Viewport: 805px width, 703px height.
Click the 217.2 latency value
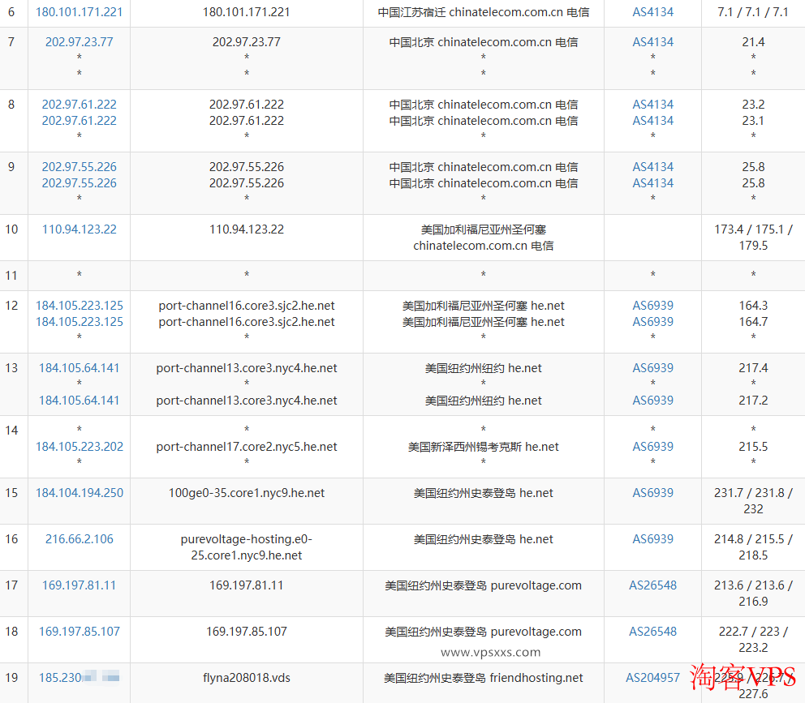point(752,401)
